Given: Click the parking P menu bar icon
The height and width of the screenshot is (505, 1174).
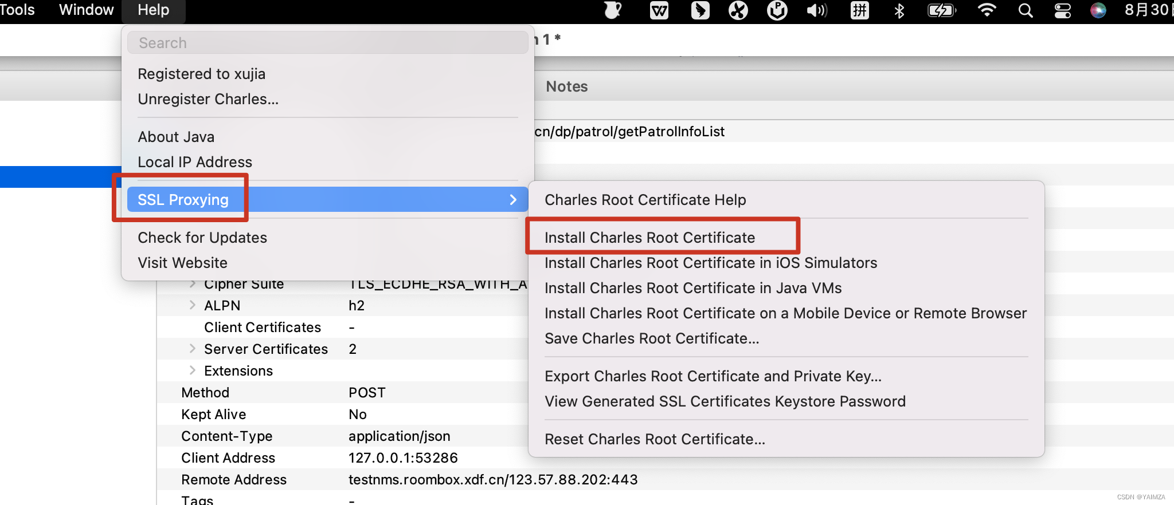Looking at the screenshot, I should tap(777, 10).
